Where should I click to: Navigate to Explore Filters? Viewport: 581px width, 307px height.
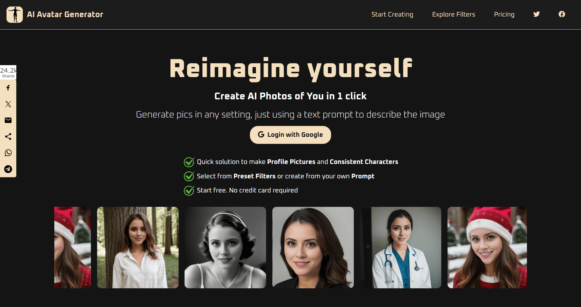coord(454,14)
